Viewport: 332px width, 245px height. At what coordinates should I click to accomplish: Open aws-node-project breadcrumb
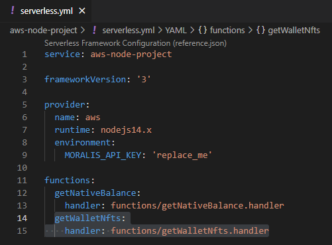coord(43,31)
